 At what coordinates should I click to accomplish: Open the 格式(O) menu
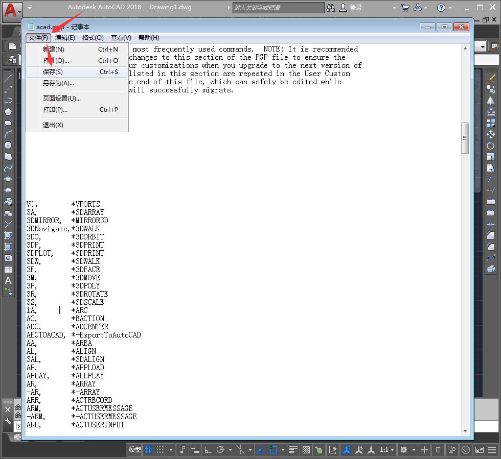93,38
